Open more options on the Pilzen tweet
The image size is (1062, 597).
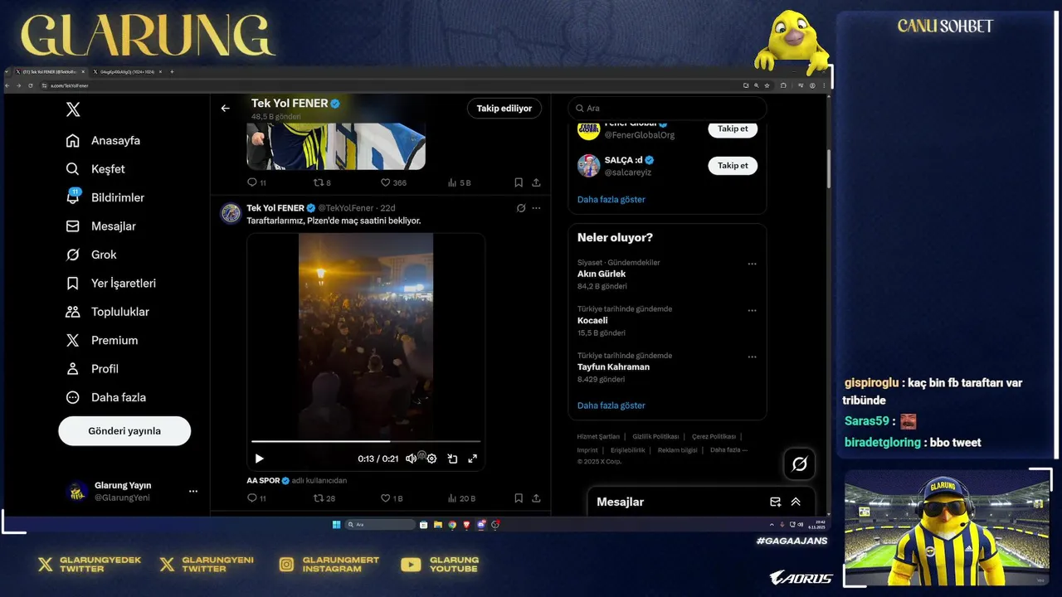point(536,208)
